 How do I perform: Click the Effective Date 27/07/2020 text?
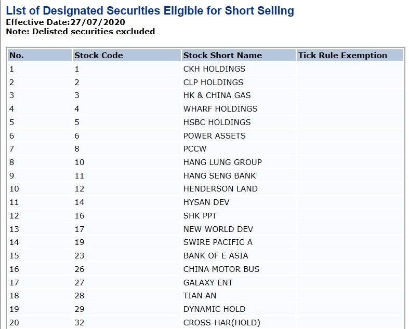65,22
